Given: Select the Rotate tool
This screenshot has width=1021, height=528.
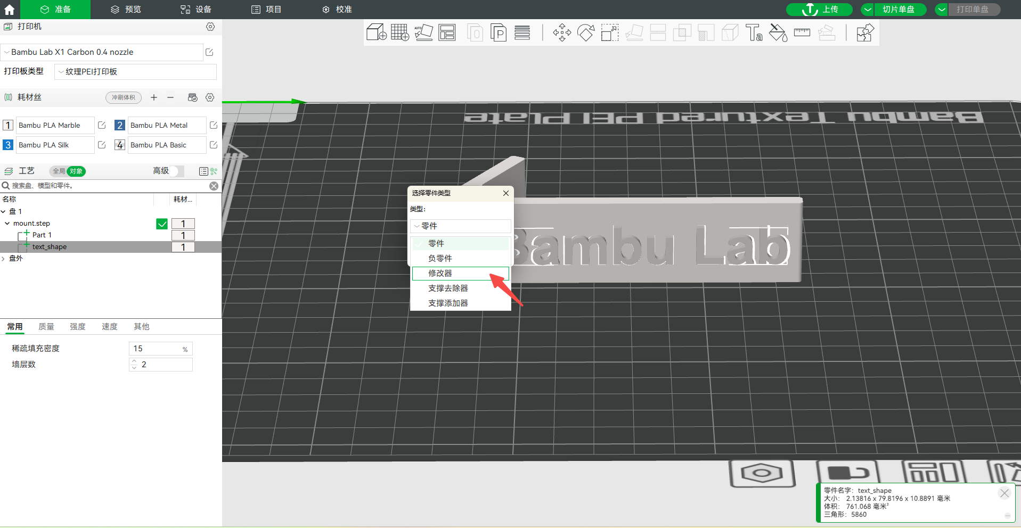Looking at the screenshot, I should 586,33.
